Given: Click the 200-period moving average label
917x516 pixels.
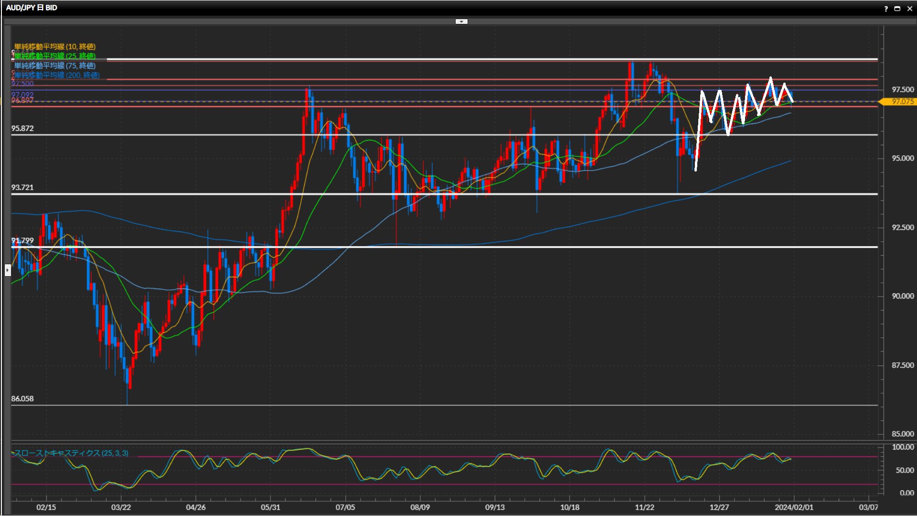Looking at the screenshot, I should [57, 75].
